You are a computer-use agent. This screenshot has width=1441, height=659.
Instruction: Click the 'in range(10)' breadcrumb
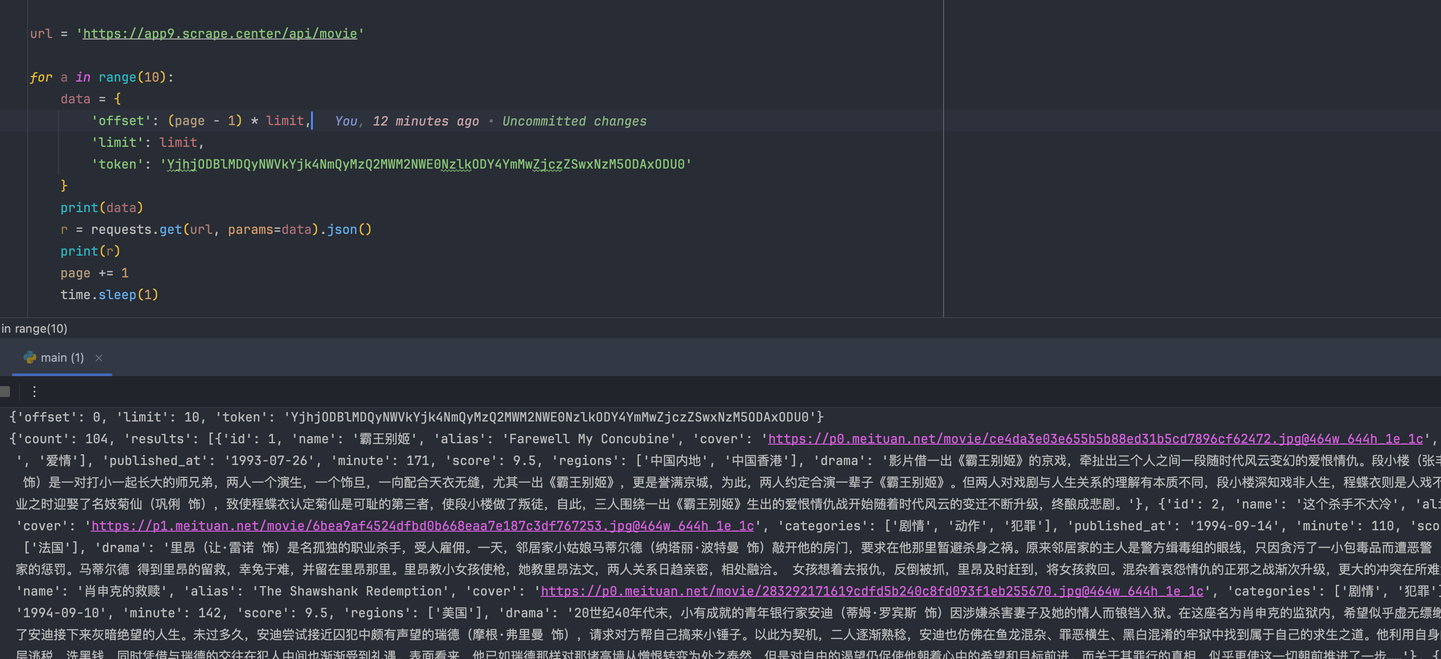click(34, 329)
